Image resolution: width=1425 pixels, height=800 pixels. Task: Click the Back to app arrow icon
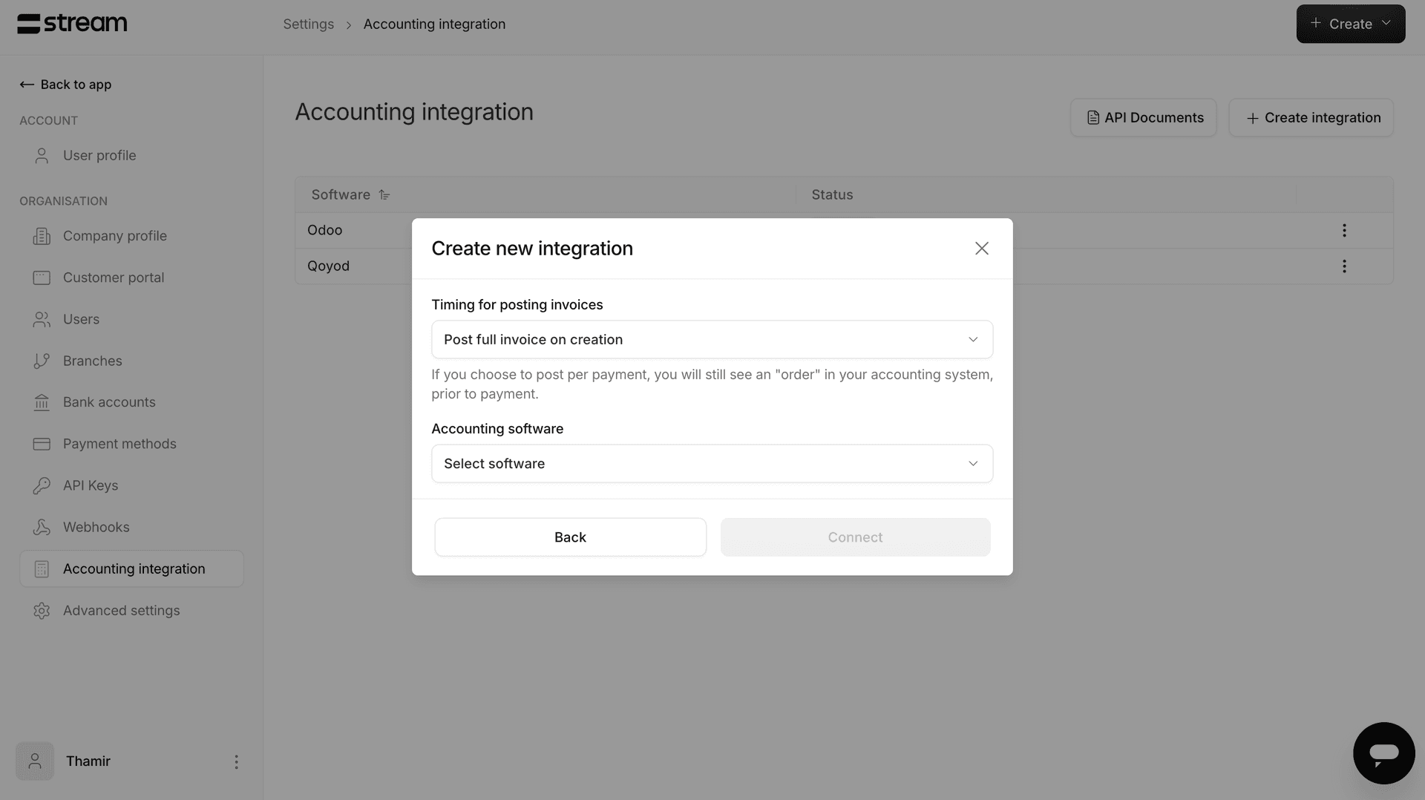pyautogui.click(x=27, y=85)
